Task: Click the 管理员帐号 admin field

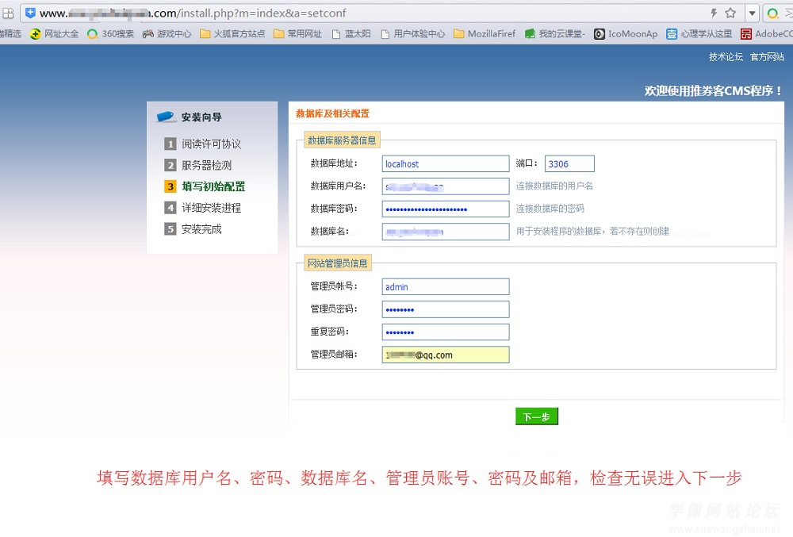Action: click(x=445, y=286)
